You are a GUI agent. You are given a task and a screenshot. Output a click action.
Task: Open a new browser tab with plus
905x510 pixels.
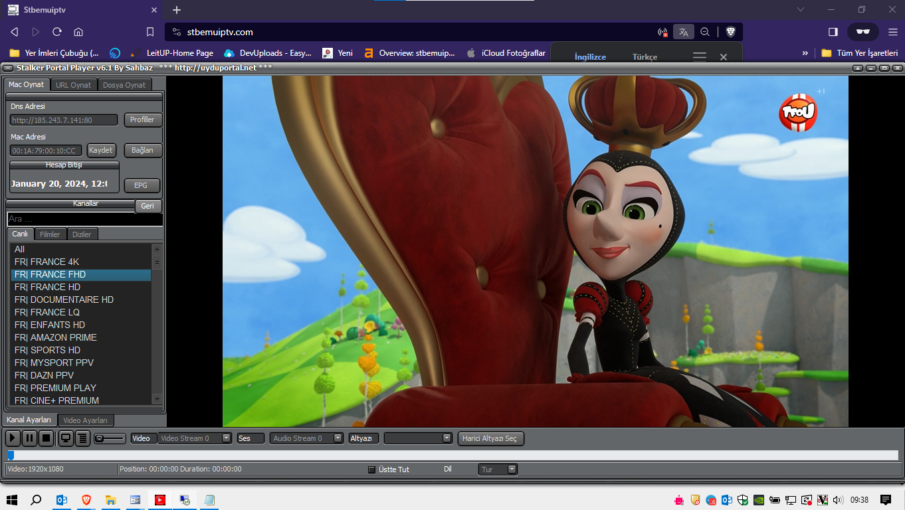coord(176,10)
